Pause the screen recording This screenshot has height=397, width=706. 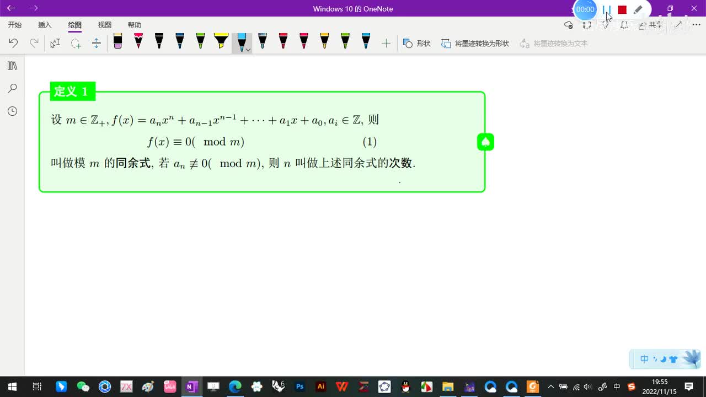[x=607, y=9]
